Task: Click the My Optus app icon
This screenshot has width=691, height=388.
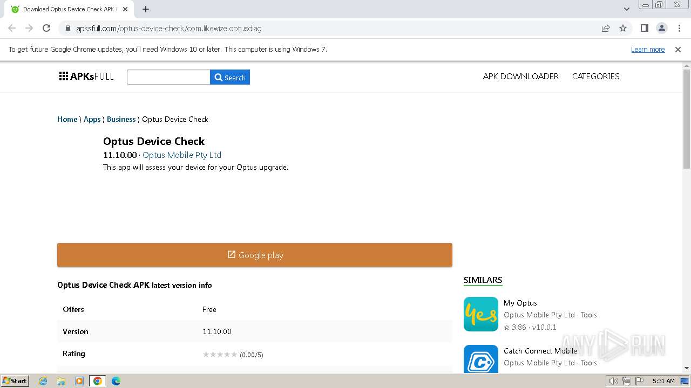Action: tap(481, 314)
